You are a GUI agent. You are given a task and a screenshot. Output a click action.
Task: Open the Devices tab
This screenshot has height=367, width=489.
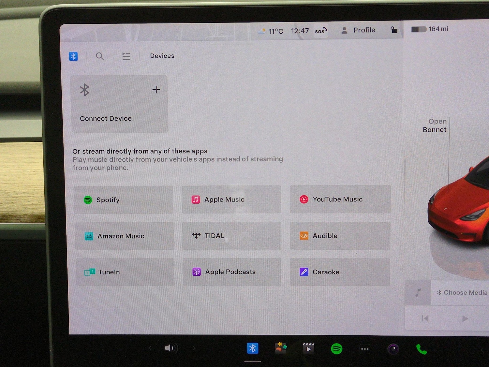162,56
